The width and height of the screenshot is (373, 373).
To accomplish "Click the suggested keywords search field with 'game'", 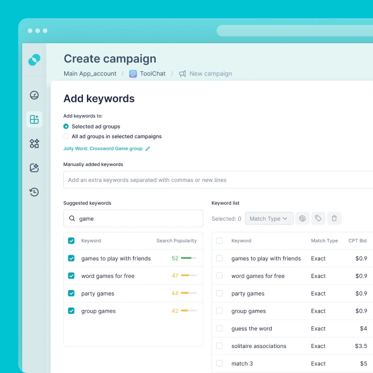I will coord(133,218).
